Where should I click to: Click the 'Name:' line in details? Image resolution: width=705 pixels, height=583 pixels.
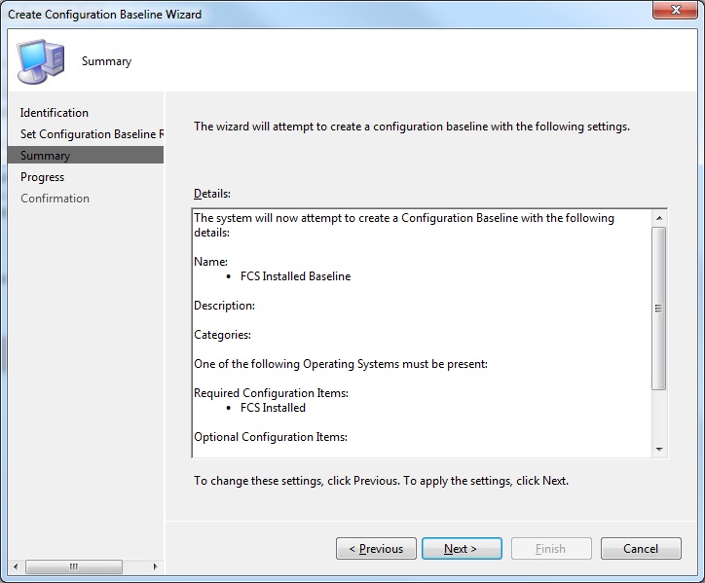(211, 262)
